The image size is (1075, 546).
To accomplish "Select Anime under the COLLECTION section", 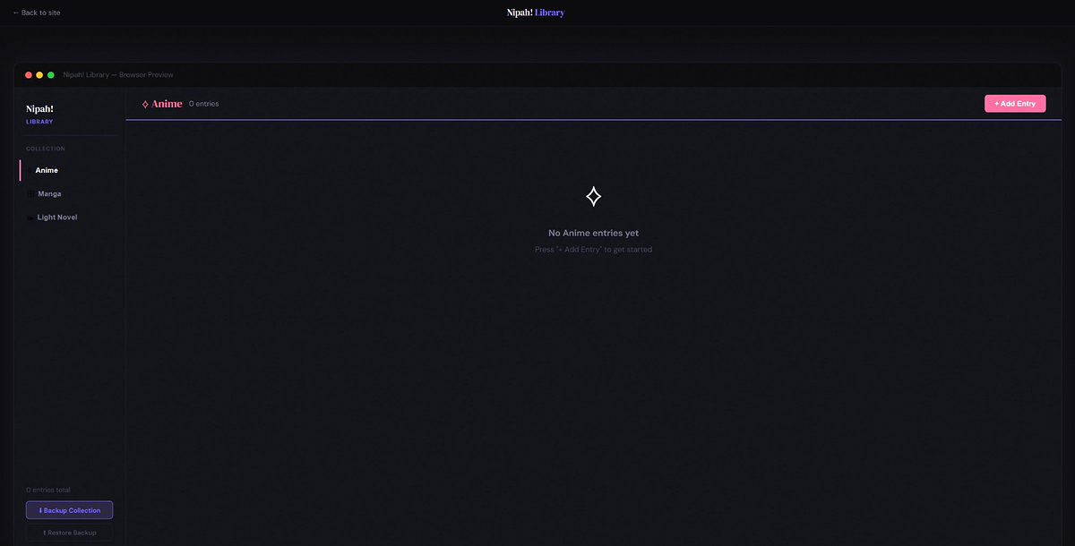I will (x=47, y=170).
